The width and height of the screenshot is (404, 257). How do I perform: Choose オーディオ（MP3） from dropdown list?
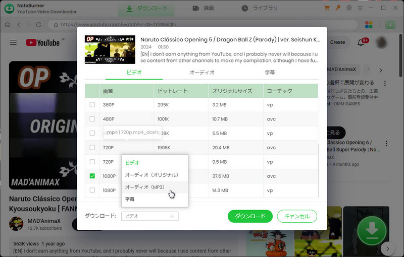pyautogui.click(x=155, y=187)
